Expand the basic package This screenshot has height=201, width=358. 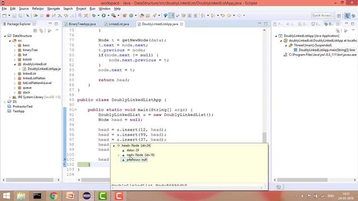[x=15, y=45]
